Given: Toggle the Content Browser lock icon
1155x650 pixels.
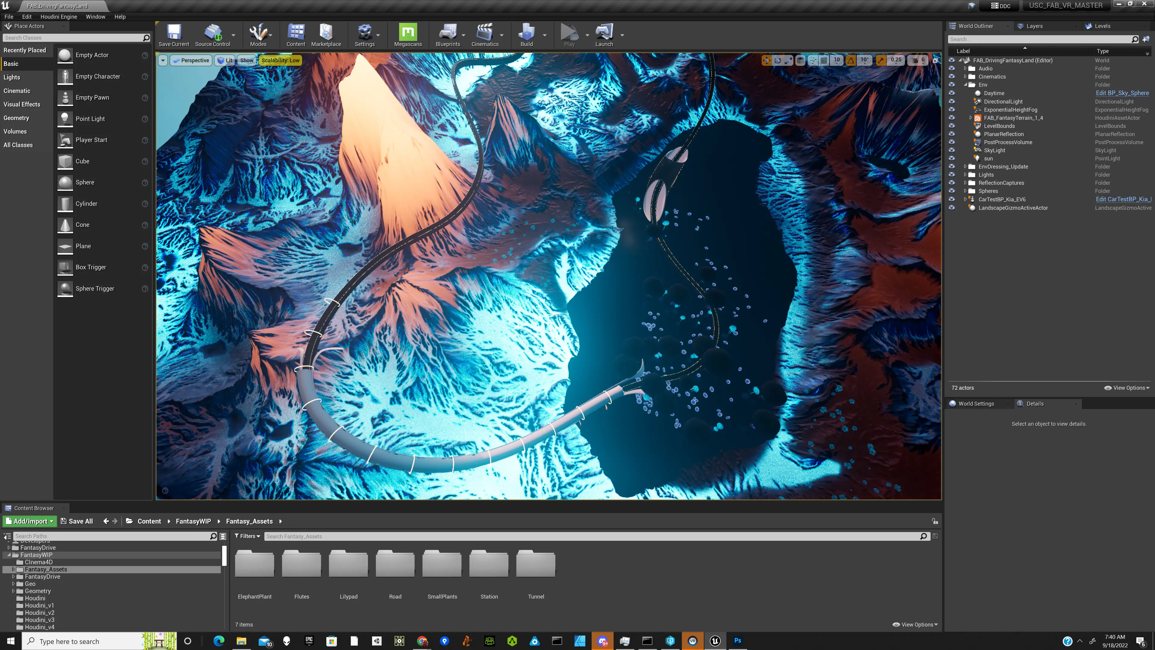Looking at the screenshot, I should click(x=935, y=521).
